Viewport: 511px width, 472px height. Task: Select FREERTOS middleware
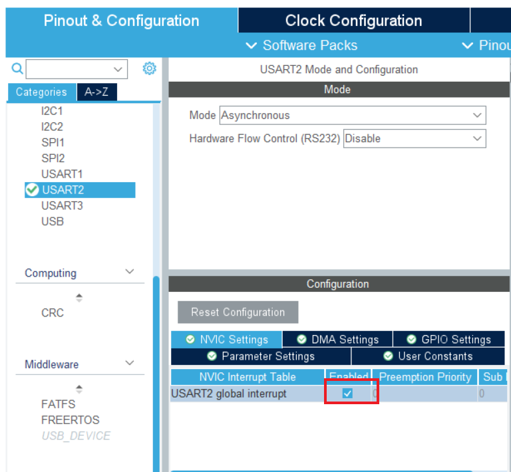(x=71, y=420)
